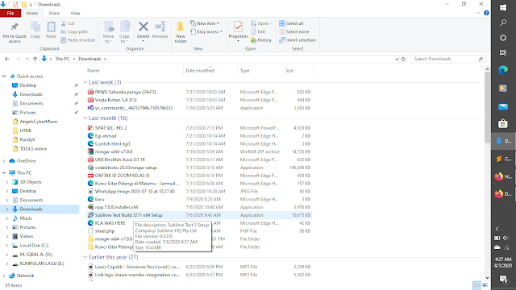Click This PC in address breadcrumb
This screenshot has height=290, width=516.
(62, 59)
